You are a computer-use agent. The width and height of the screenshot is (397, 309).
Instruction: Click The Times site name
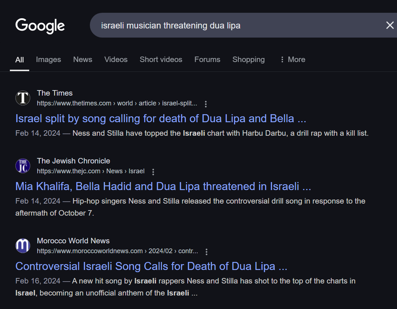[55, 93]
